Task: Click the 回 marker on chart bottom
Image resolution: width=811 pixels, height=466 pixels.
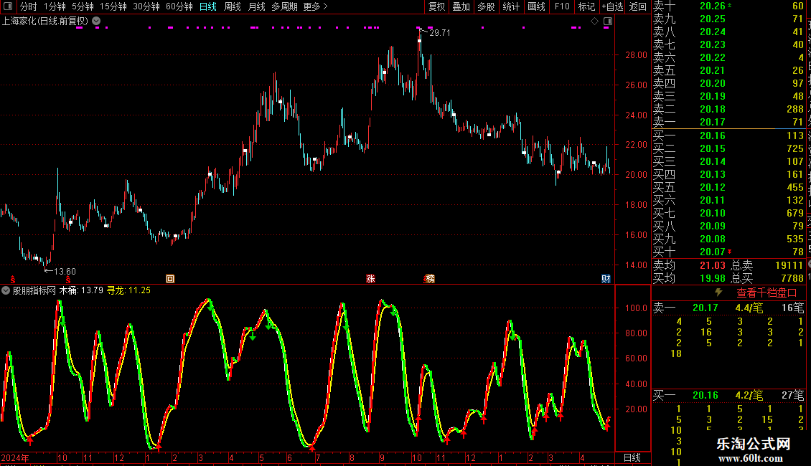Action: (170, 278)
